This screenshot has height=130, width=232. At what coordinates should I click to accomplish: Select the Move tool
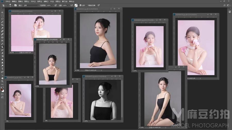pos(2,12)
